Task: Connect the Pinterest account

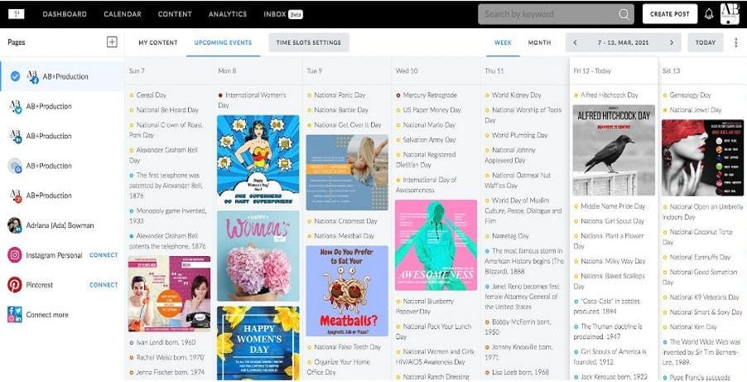Action: point(104,285)
